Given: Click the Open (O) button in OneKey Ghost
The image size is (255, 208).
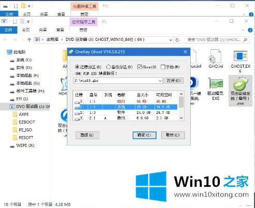Looking at the screenshot, I should [x=174, y=81].
